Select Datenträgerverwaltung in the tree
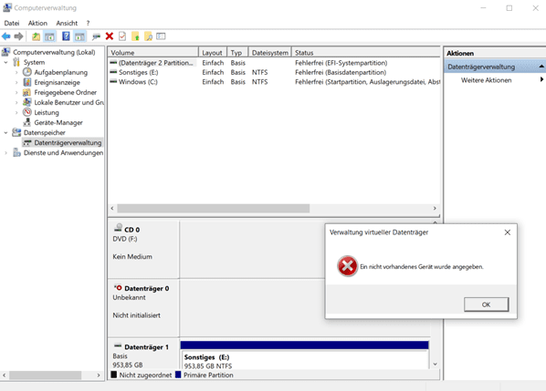Image resolution: width=546 pixels, height=391 pixels. [x=68, y=142]
